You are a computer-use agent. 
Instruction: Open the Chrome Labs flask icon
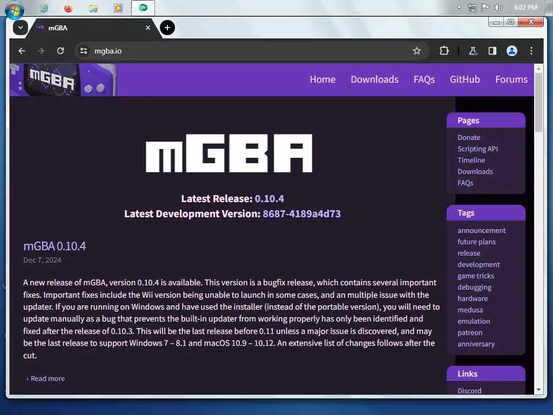(473, 51)
